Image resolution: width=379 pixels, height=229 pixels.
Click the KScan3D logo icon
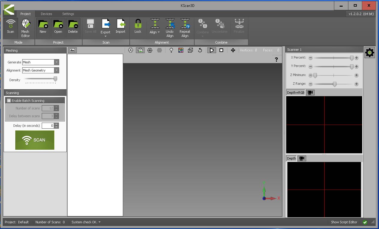pos(9,10)
